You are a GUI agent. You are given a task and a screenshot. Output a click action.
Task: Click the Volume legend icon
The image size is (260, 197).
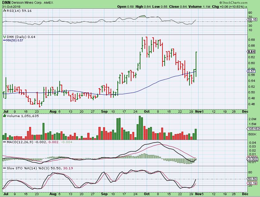click(4, 116)
